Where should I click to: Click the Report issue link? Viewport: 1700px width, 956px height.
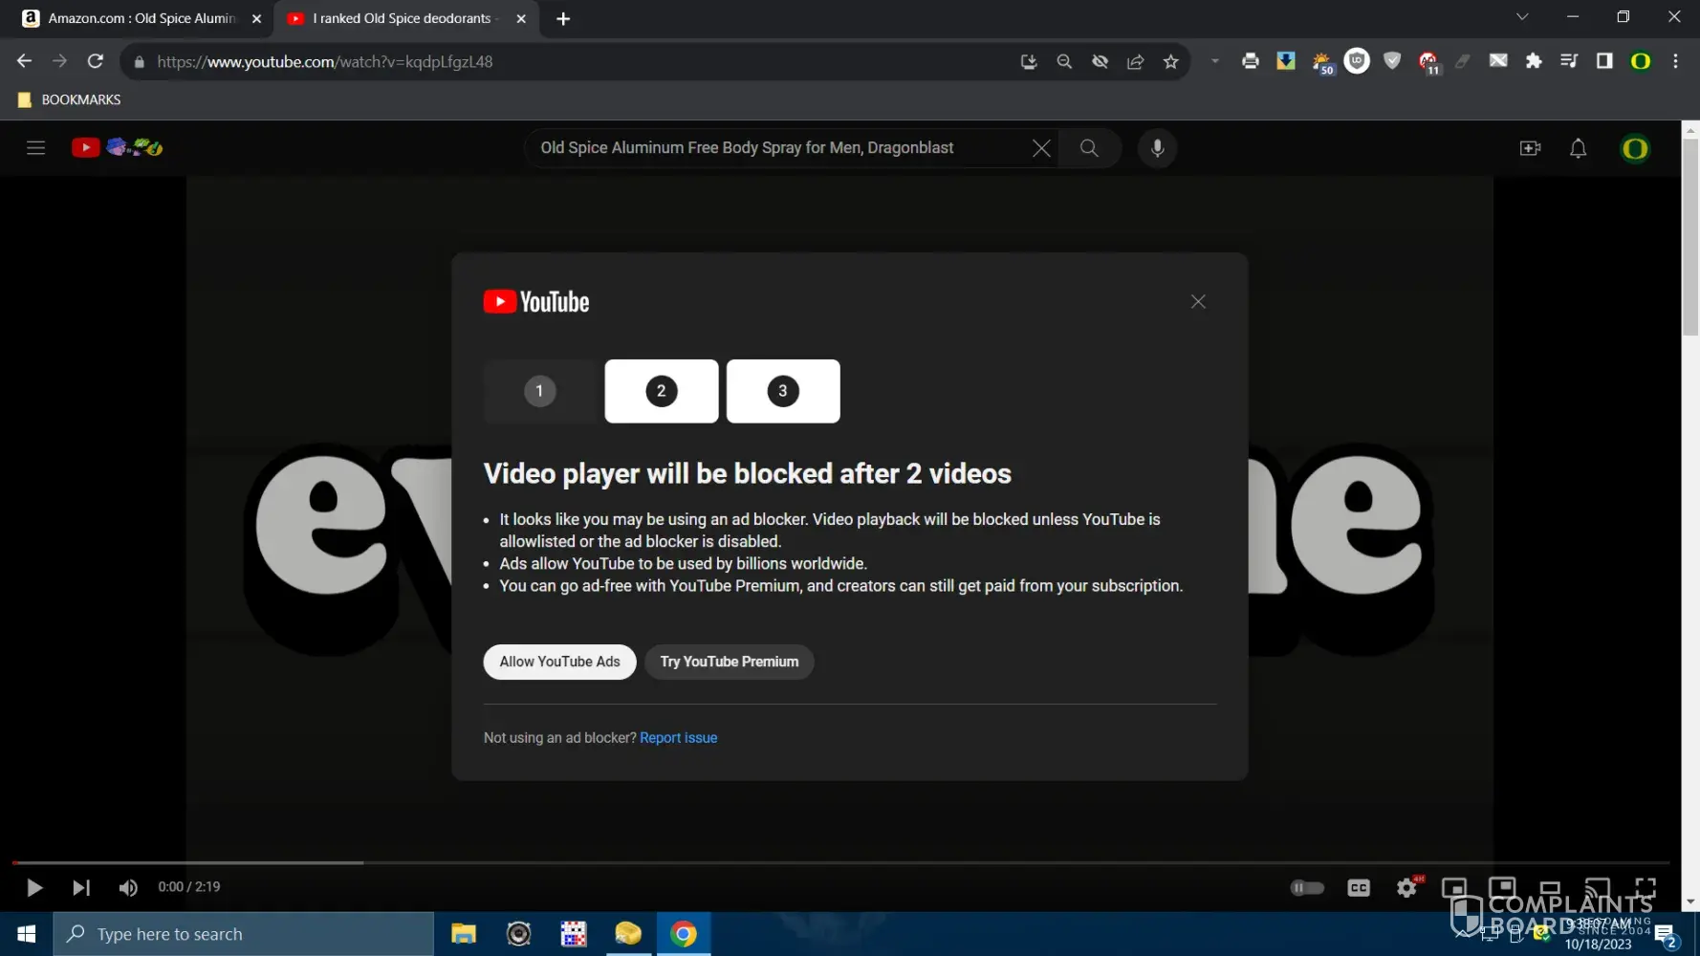(678, 738)
